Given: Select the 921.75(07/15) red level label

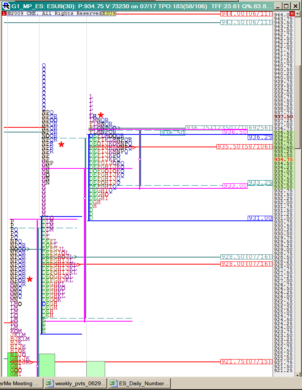Looking at the screenshot, I should (246, 361).
